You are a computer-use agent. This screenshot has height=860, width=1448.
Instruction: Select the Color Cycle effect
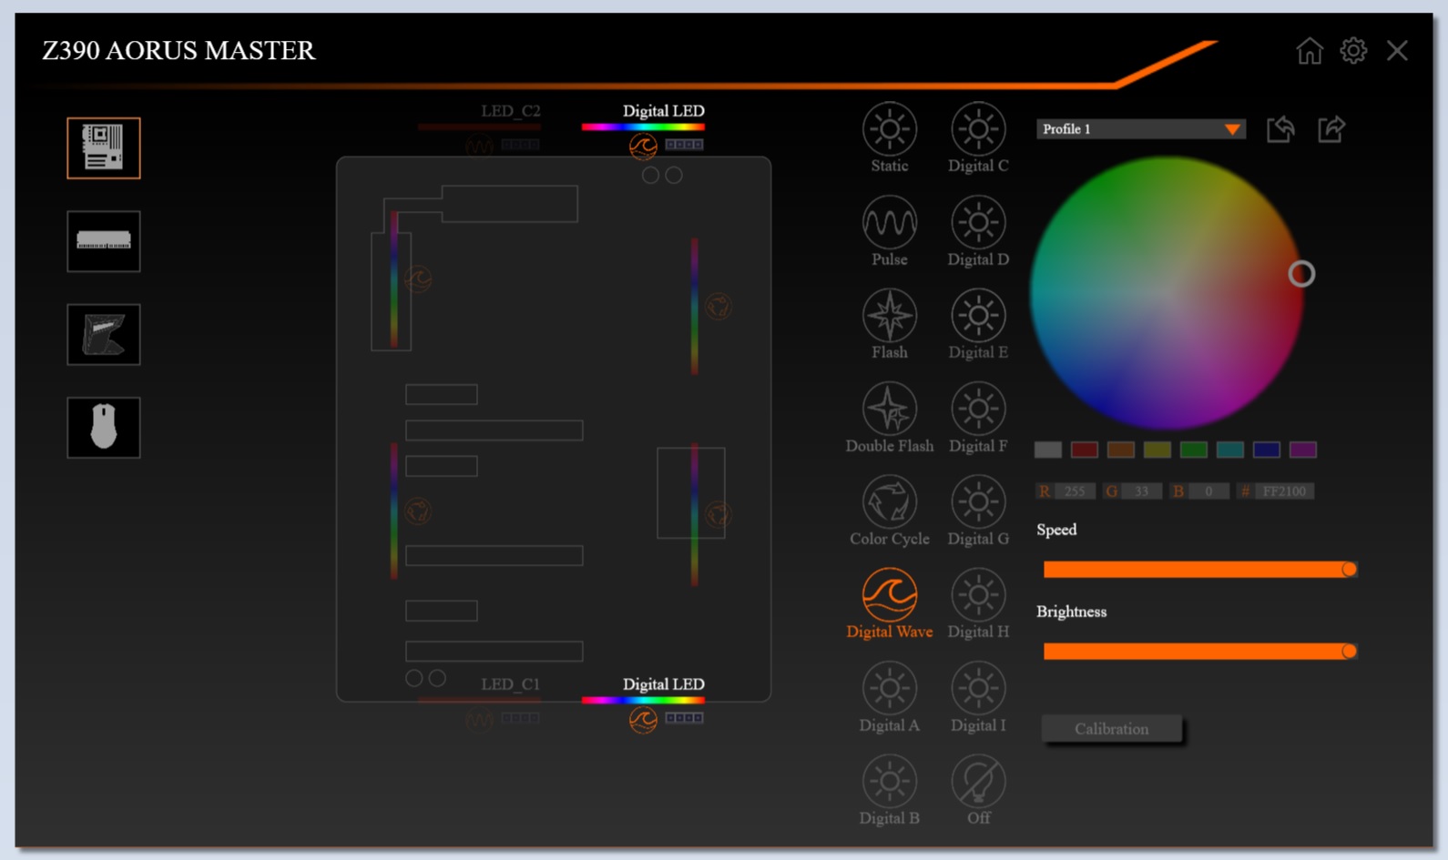click(889, 501)
